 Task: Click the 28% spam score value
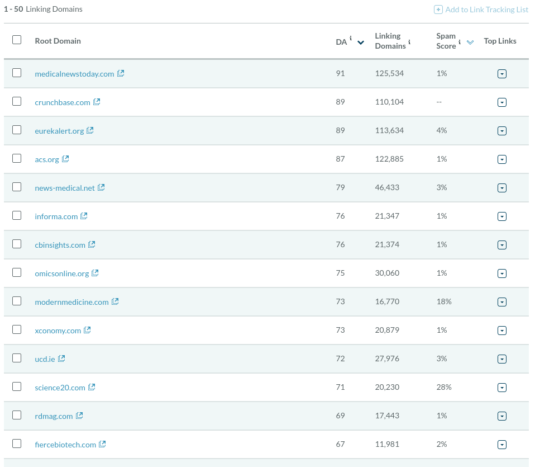(x=444, y=387)
